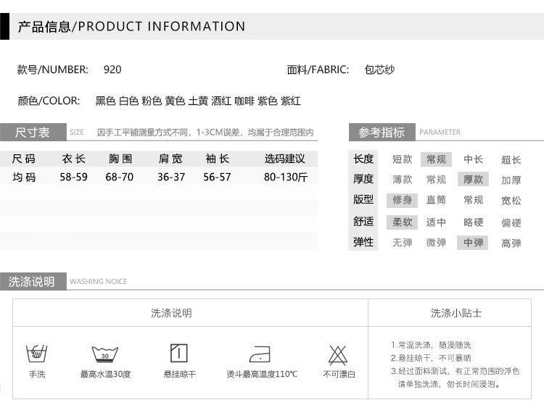The image size is (544, 413).
Task: Select elasticity option 微弹
Action: click(x=436, y=243)
